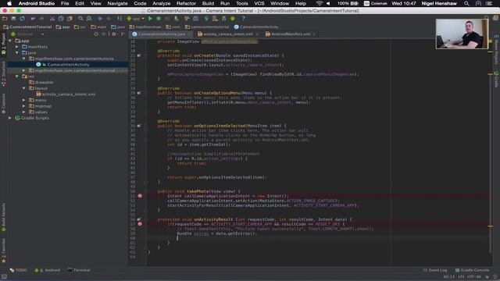
Task: Open the Gradle Console panel
Action: (472, 270)
